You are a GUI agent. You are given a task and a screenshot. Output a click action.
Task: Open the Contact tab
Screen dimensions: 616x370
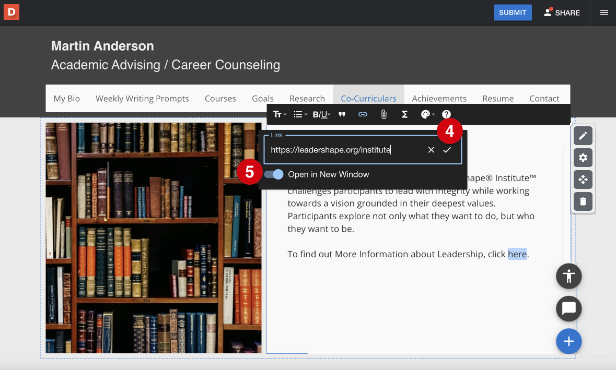(544, 99)
